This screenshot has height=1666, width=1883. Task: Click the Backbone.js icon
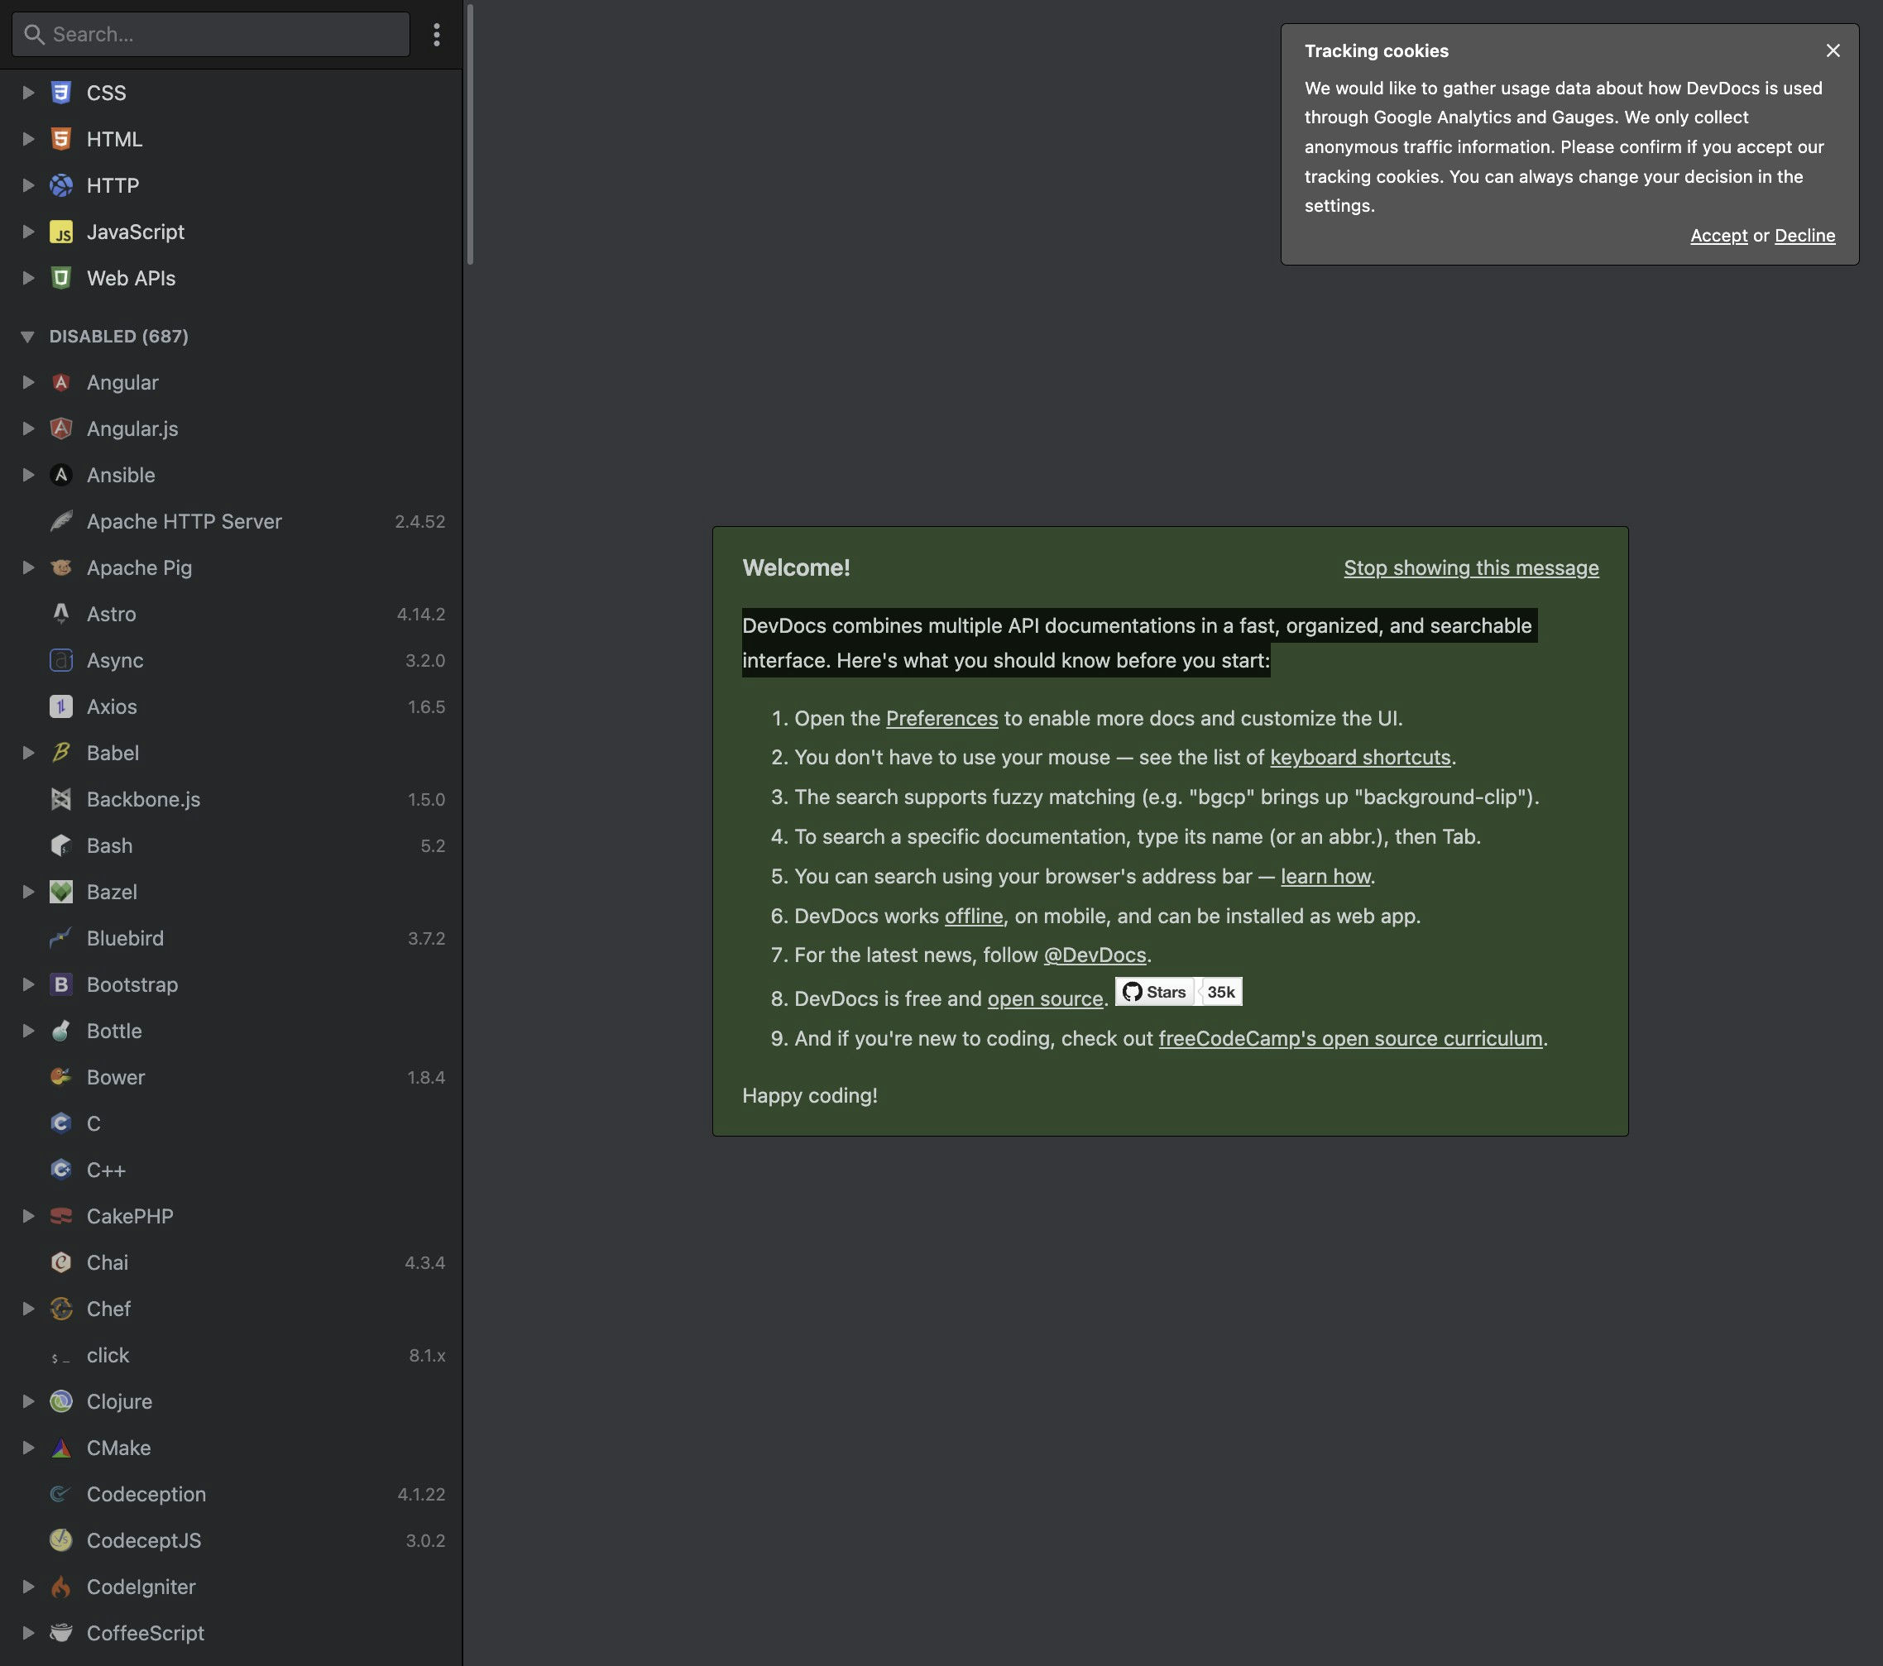(60, 799)
